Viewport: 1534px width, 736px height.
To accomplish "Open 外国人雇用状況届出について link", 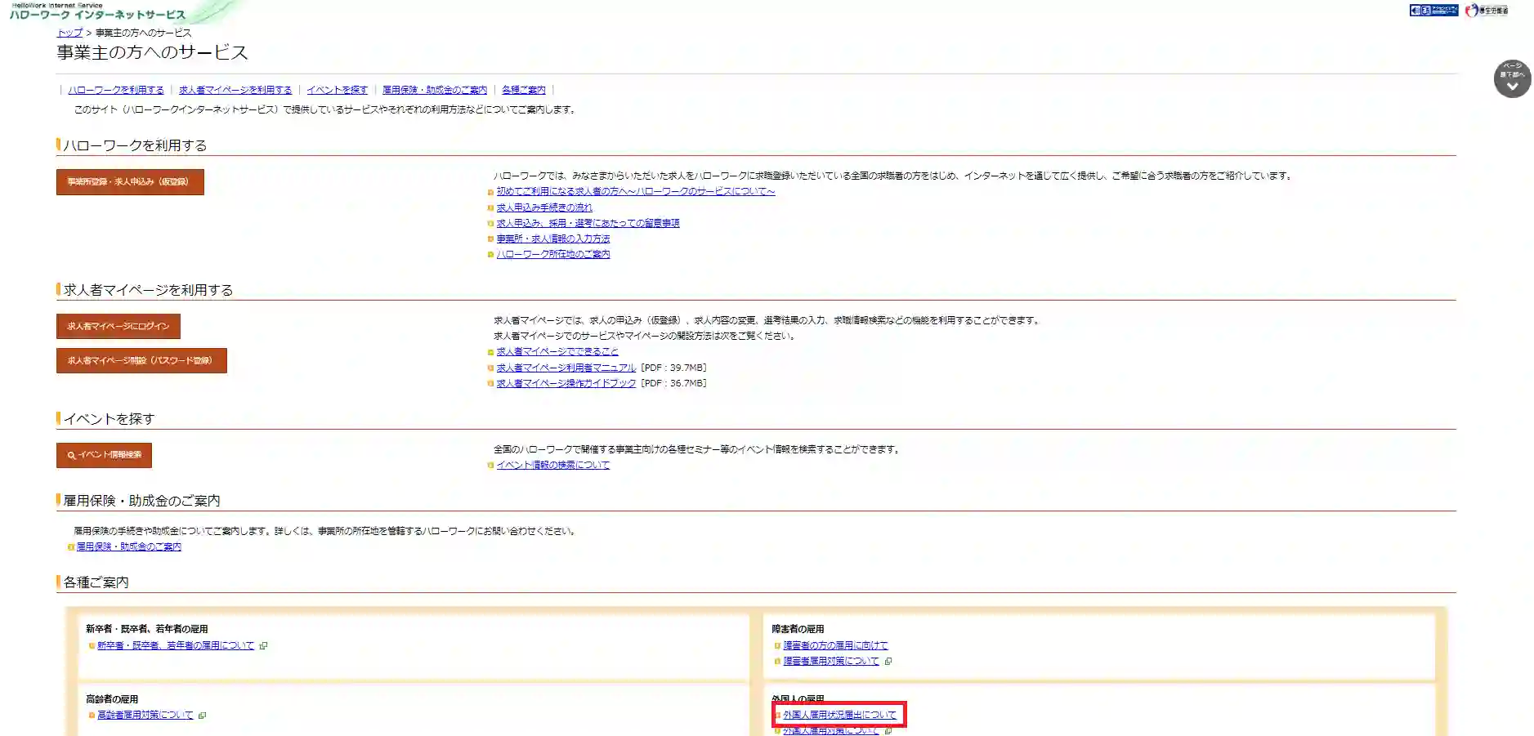I will (x=839, y=715).
